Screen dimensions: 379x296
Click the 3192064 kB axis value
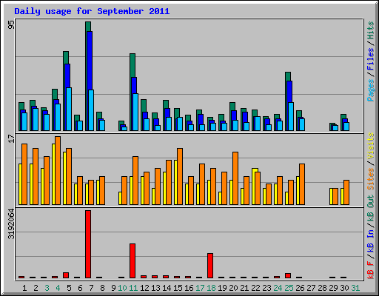(11, 224)
